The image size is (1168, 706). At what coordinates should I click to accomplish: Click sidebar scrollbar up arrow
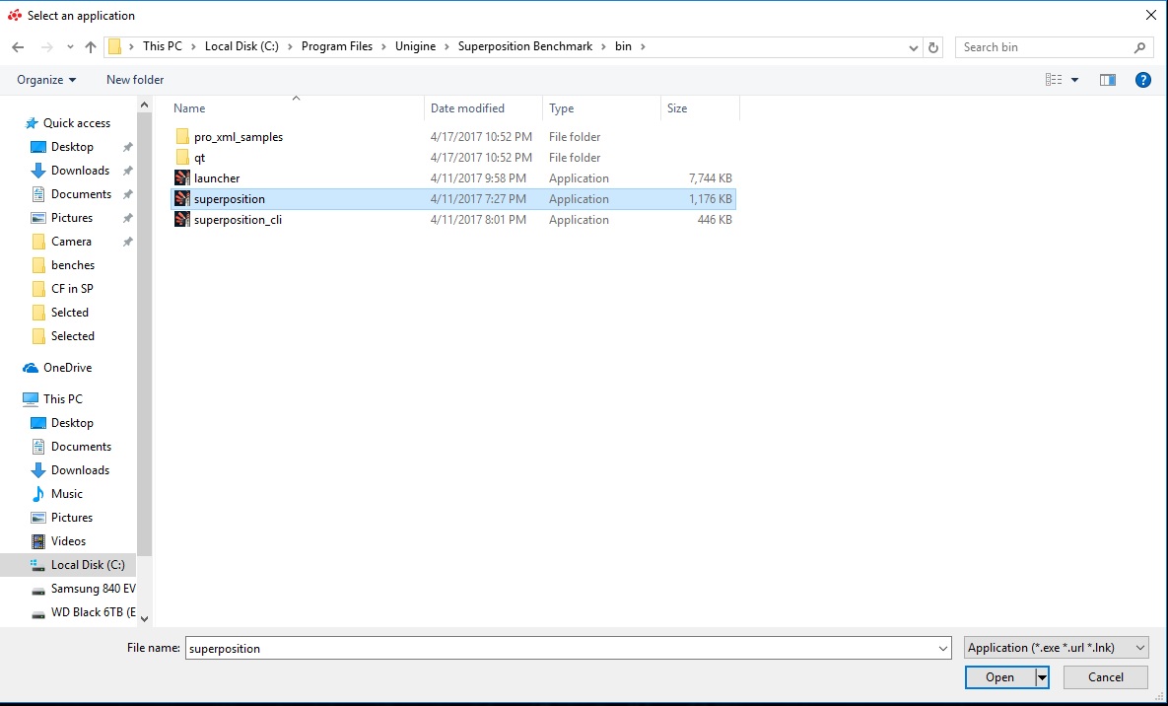[x=145, y=106]
